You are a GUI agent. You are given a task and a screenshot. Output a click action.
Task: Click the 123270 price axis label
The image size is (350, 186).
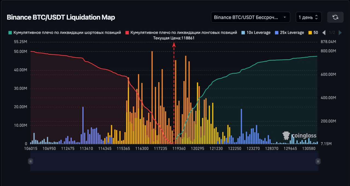coord(253,149)
